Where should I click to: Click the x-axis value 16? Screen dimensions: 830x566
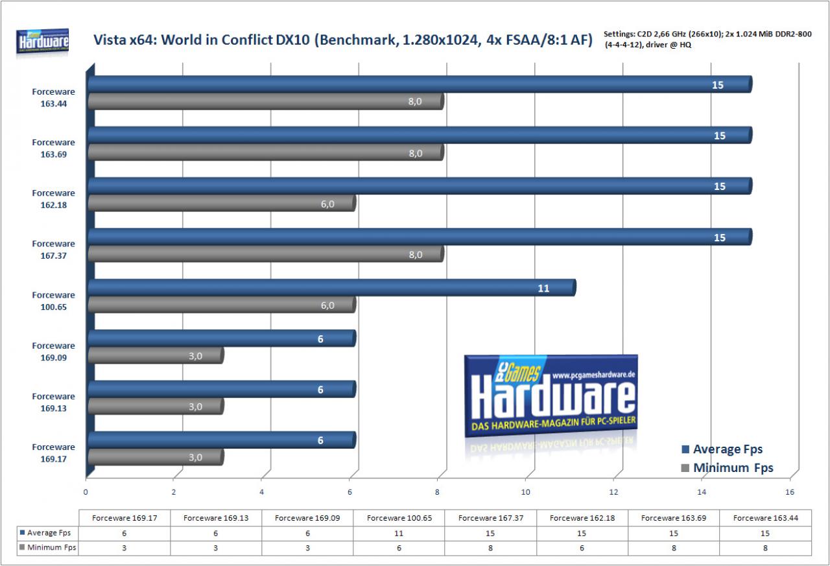click(x=789, y=492)
